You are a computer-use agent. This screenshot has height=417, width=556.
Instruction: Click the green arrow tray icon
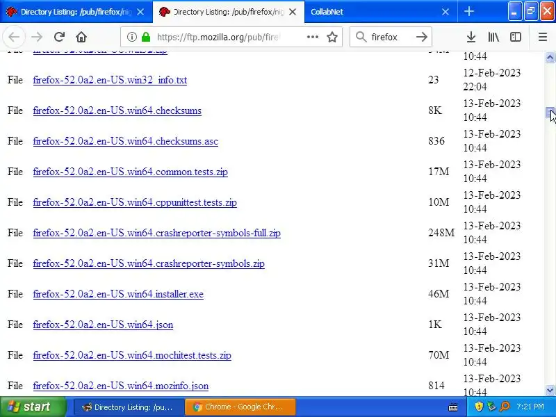point(491,407)
